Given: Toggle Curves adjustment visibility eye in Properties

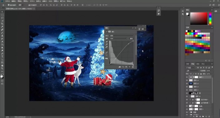Looking at the screenshot, I should [x=130, y=67].
